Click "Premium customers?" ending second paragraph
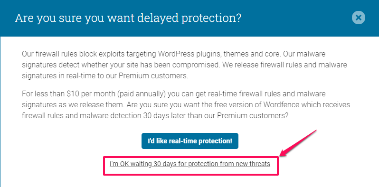Screen dimensions: 379x187 pos(253,116)
